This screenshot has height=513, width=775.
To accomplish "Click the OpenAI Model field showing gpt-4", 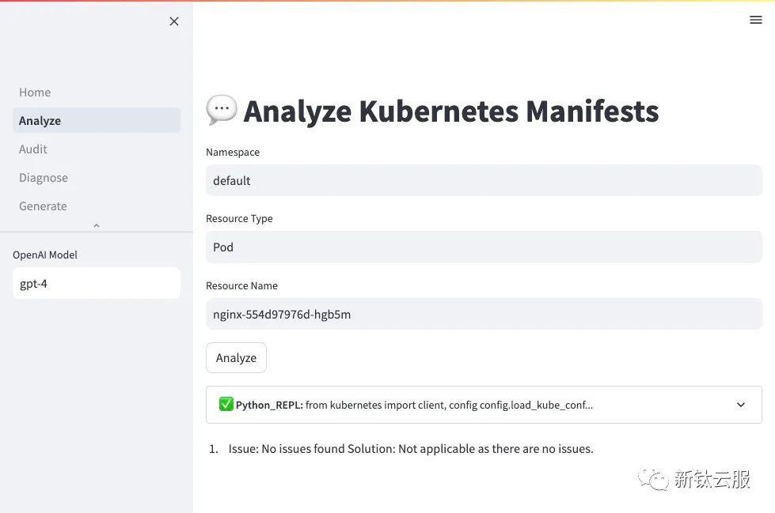I will pos(97,283).
